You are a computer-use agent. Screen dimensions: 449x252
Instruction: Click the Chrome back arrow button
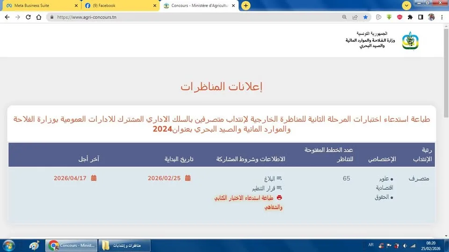pyautogui.click(x=7, y=17)
